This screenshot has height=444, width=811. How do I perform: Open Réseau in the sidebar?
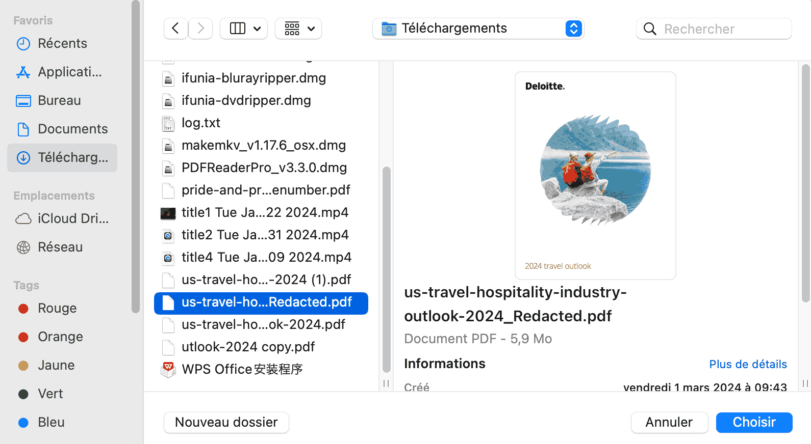62,247
